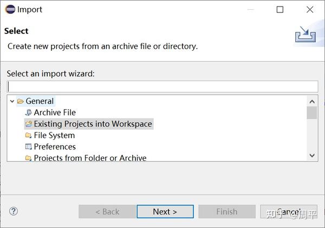
Task: Select Projects from Folder or Archive
Action: click(90, 158)
